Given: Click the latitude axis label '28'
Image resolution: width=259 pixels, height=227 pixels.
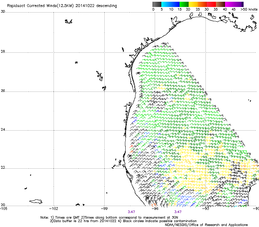Looking at the screenshot, I should click(3, 51).
